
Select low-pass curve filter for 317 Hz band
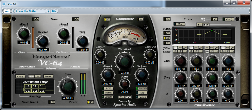click(200, 51)
